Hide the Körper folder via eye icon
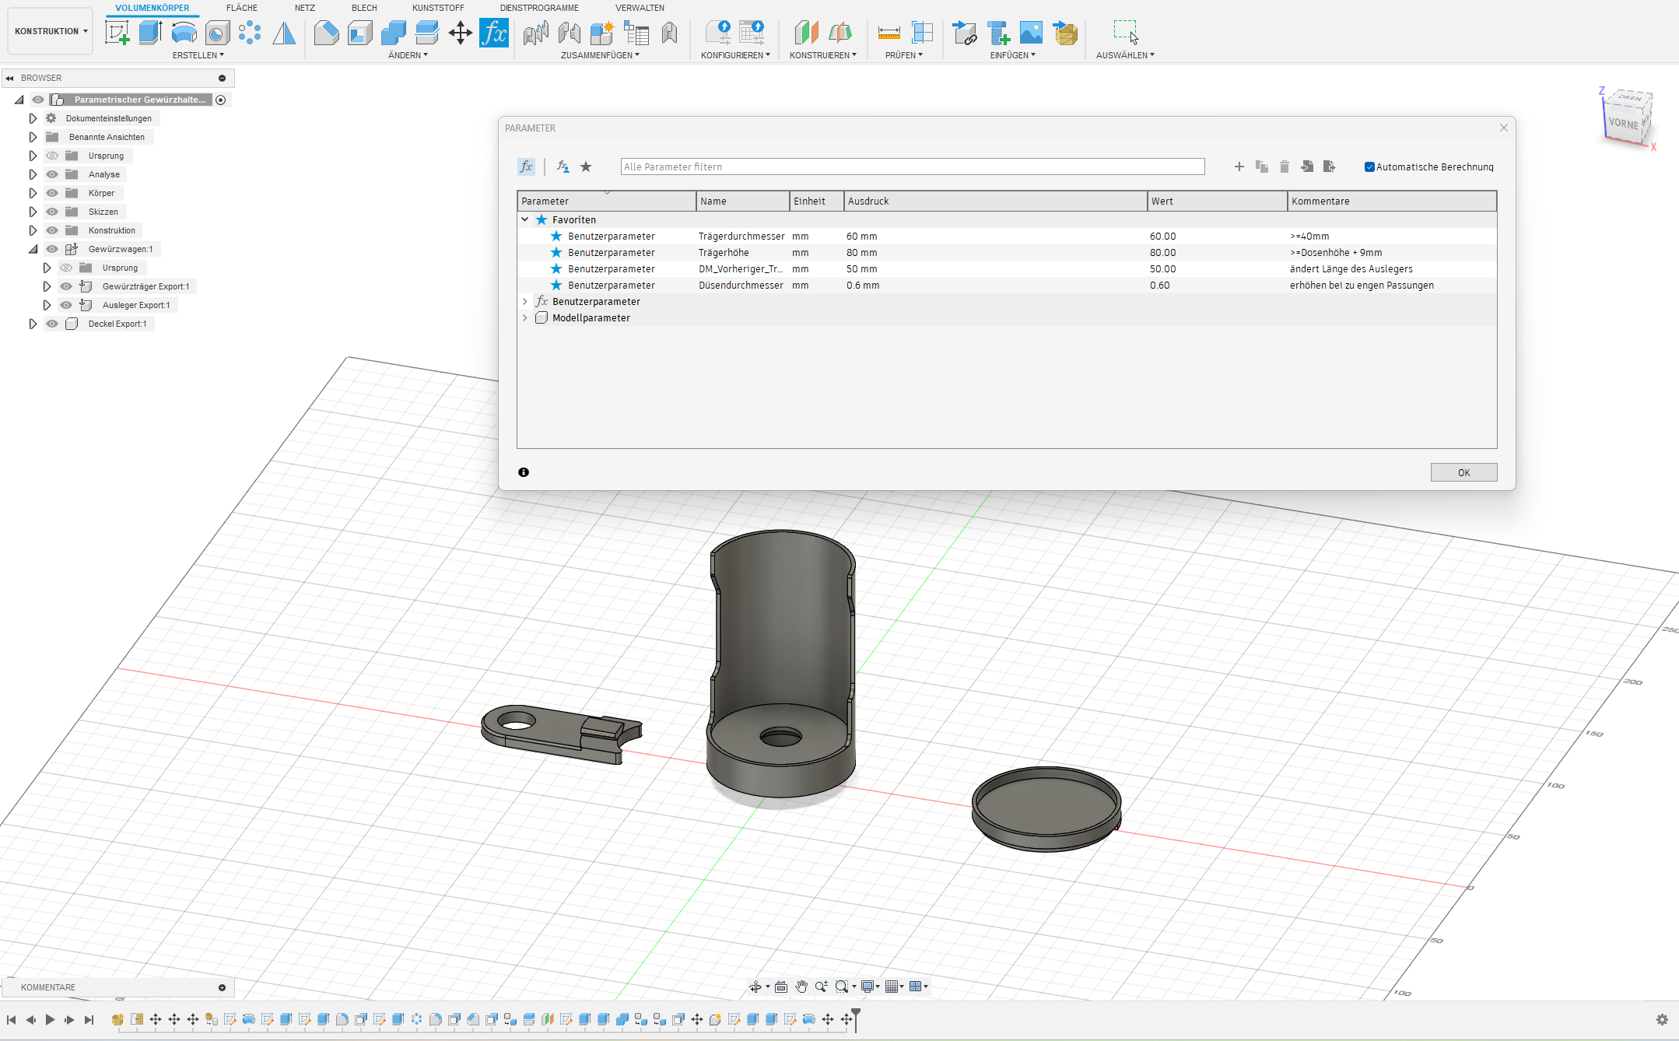 click(x=52, y=193)
